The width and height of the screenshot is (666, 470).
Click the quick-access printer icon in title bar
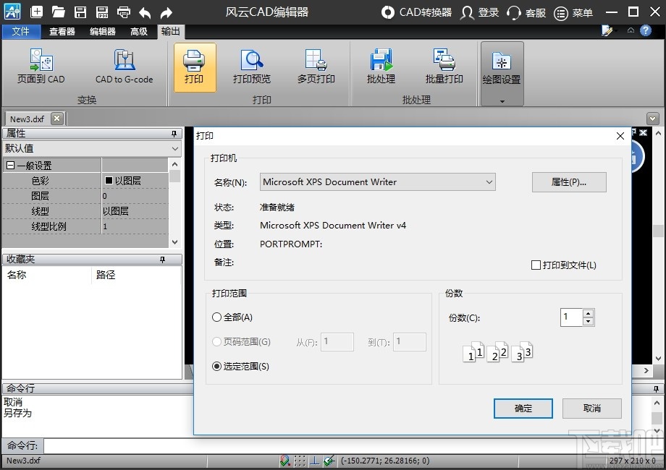(x=124, y=12)
